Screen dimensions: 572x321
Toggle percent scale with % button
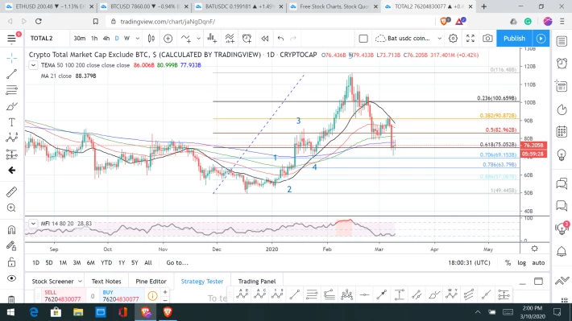pyautogui.click(x=508, y=263)
